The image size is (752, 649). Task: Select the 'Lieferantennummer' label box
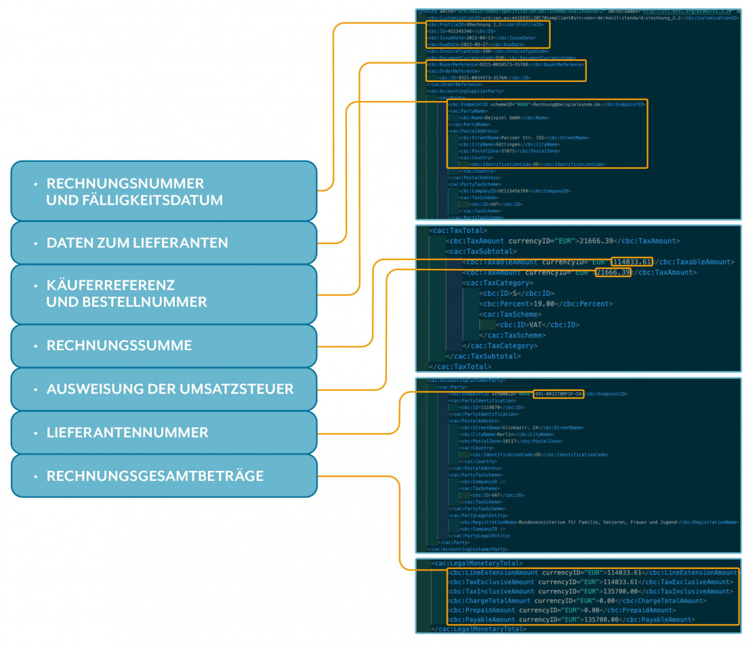164,433
